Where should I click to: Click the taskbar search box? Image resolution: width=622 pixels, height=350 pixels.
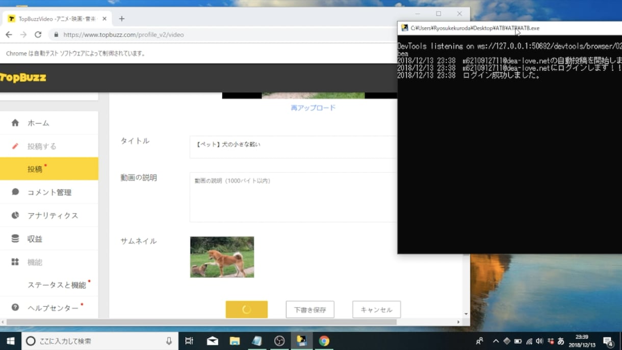(100, 341)
